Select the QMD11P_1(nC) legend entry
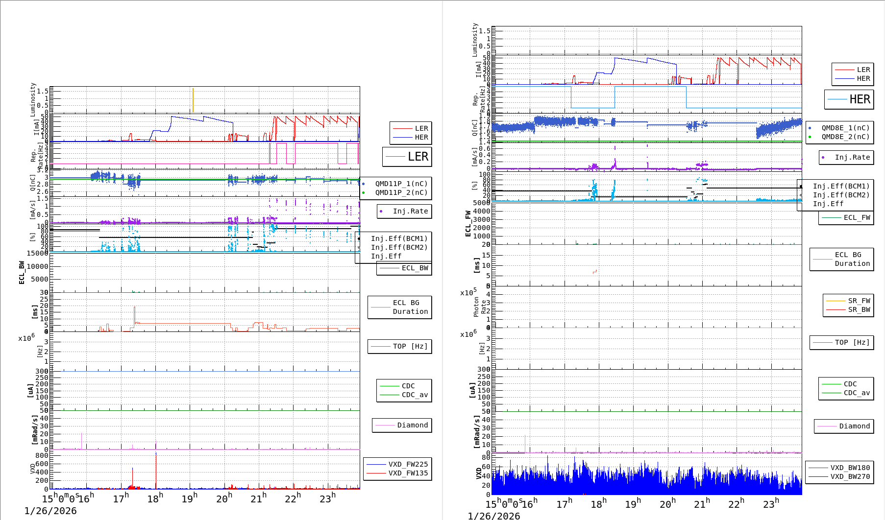Image resolution: width=885 pixels, height=520 pixels. click(x=401, y=184)
